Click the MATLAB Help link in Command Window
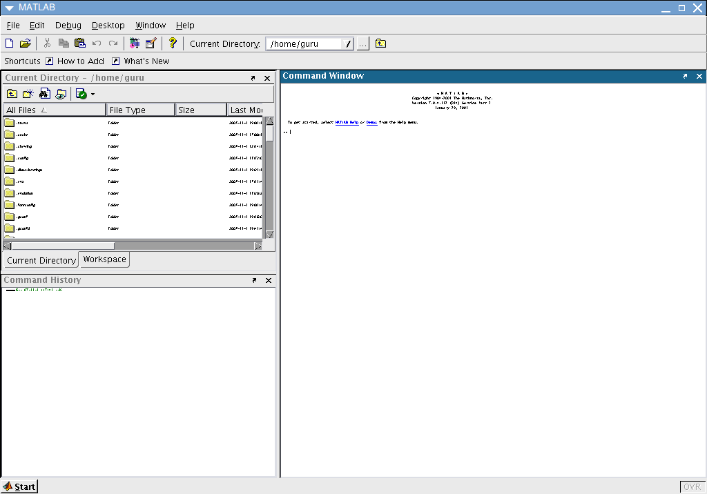The width and height of the screenshot is (707, 494). point(347,122)
